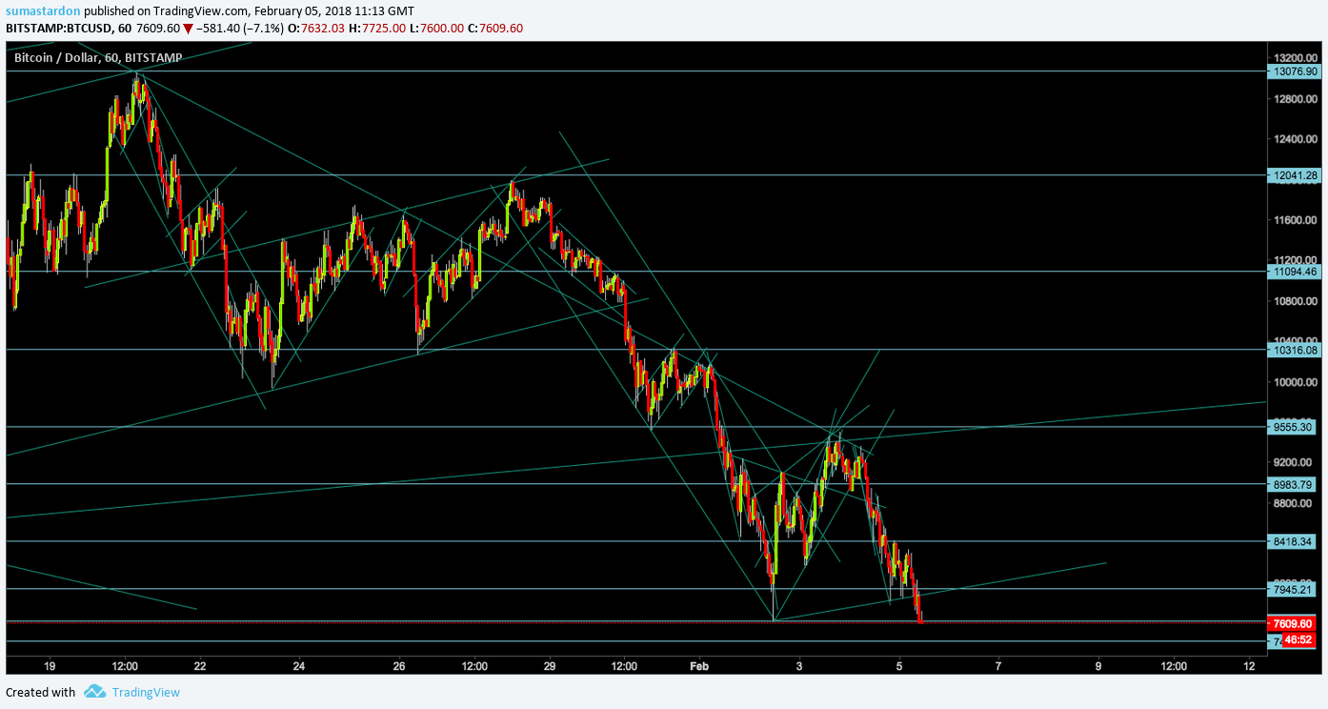Click the 11600.00 price axis tick
The width and height of the screenshot is (1328, 709).
click(1297, 220)
